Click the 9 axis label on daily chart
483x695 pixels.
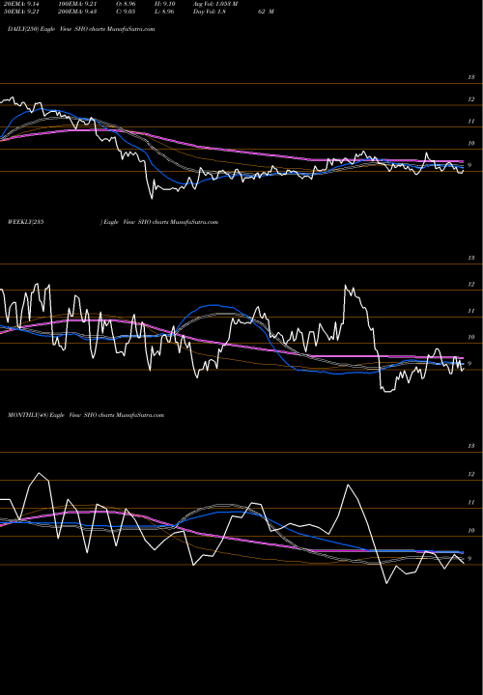[x=469, y=165]
